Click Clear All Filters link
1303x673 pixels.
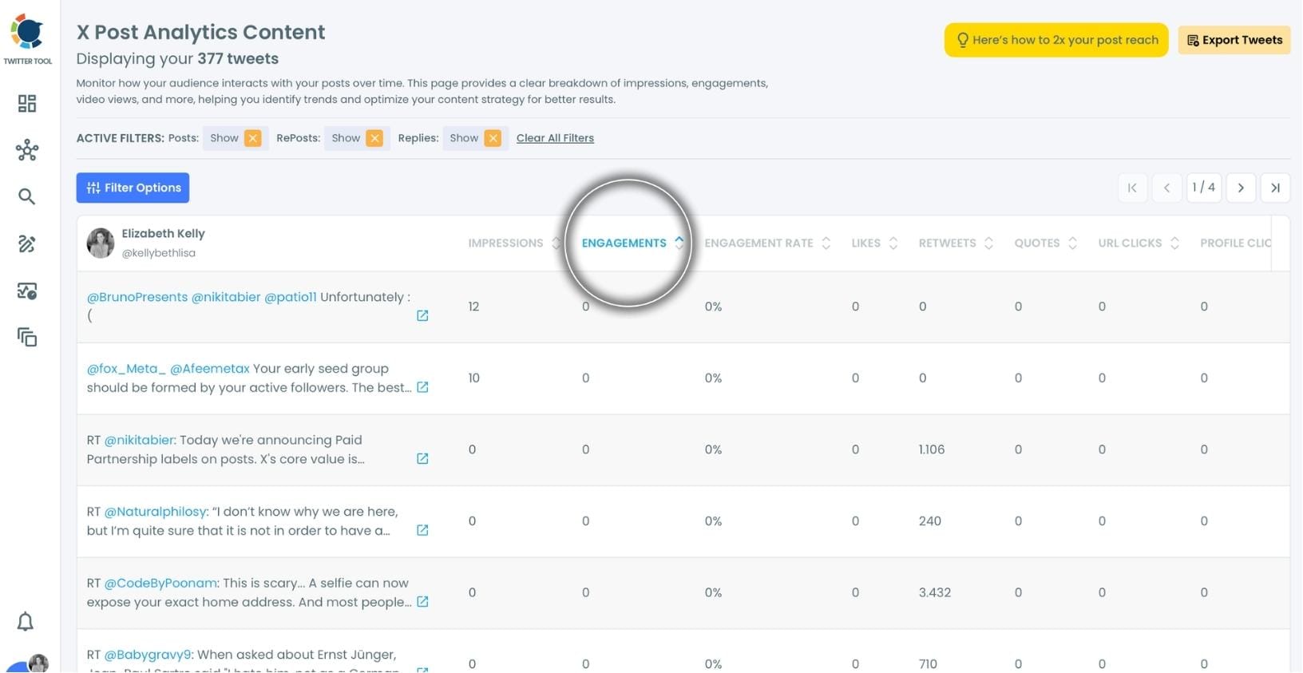[555, 138]
